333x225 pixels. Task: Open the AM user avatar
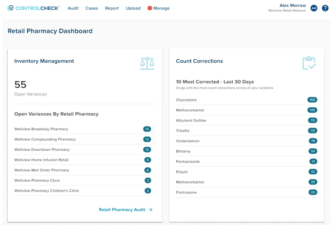314,8
